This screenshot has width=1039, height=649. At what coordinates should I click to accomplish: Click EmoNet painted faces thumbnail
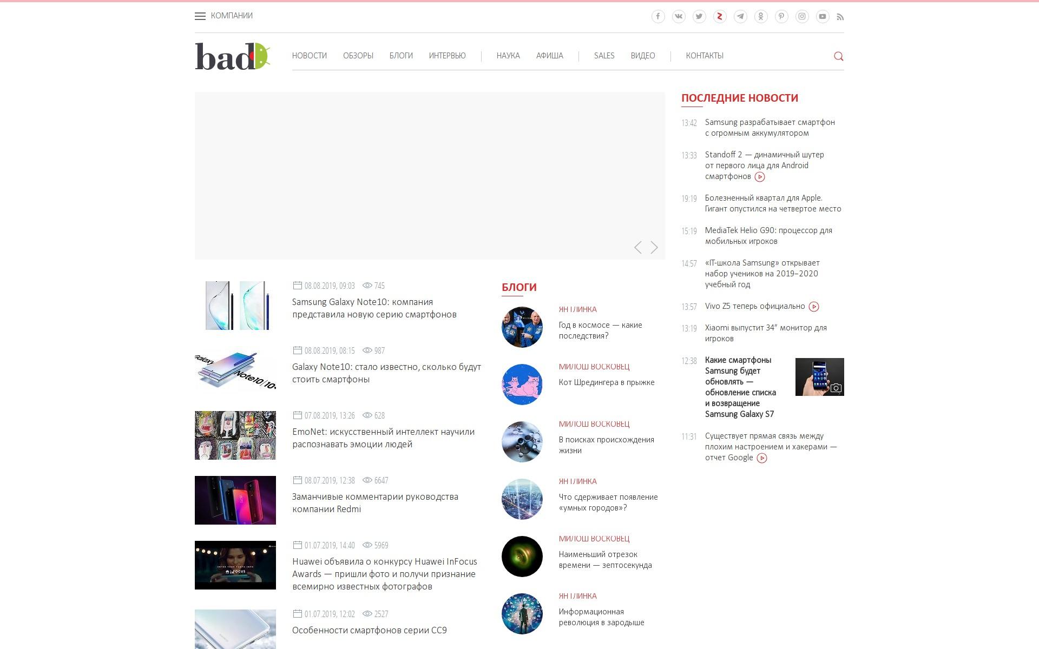pos(235,435)
